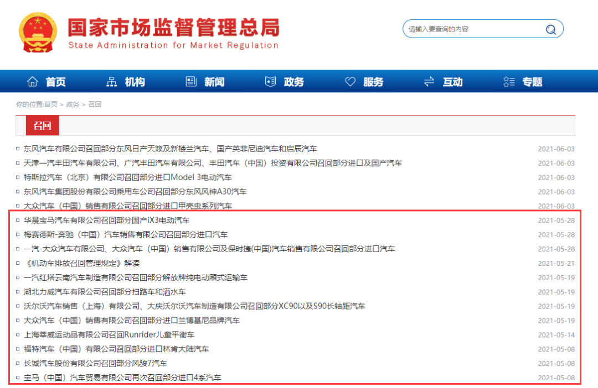598x388 pixels.
Task: Open 《机动车排放召回管理规定》解读 article
Action: 81,264
